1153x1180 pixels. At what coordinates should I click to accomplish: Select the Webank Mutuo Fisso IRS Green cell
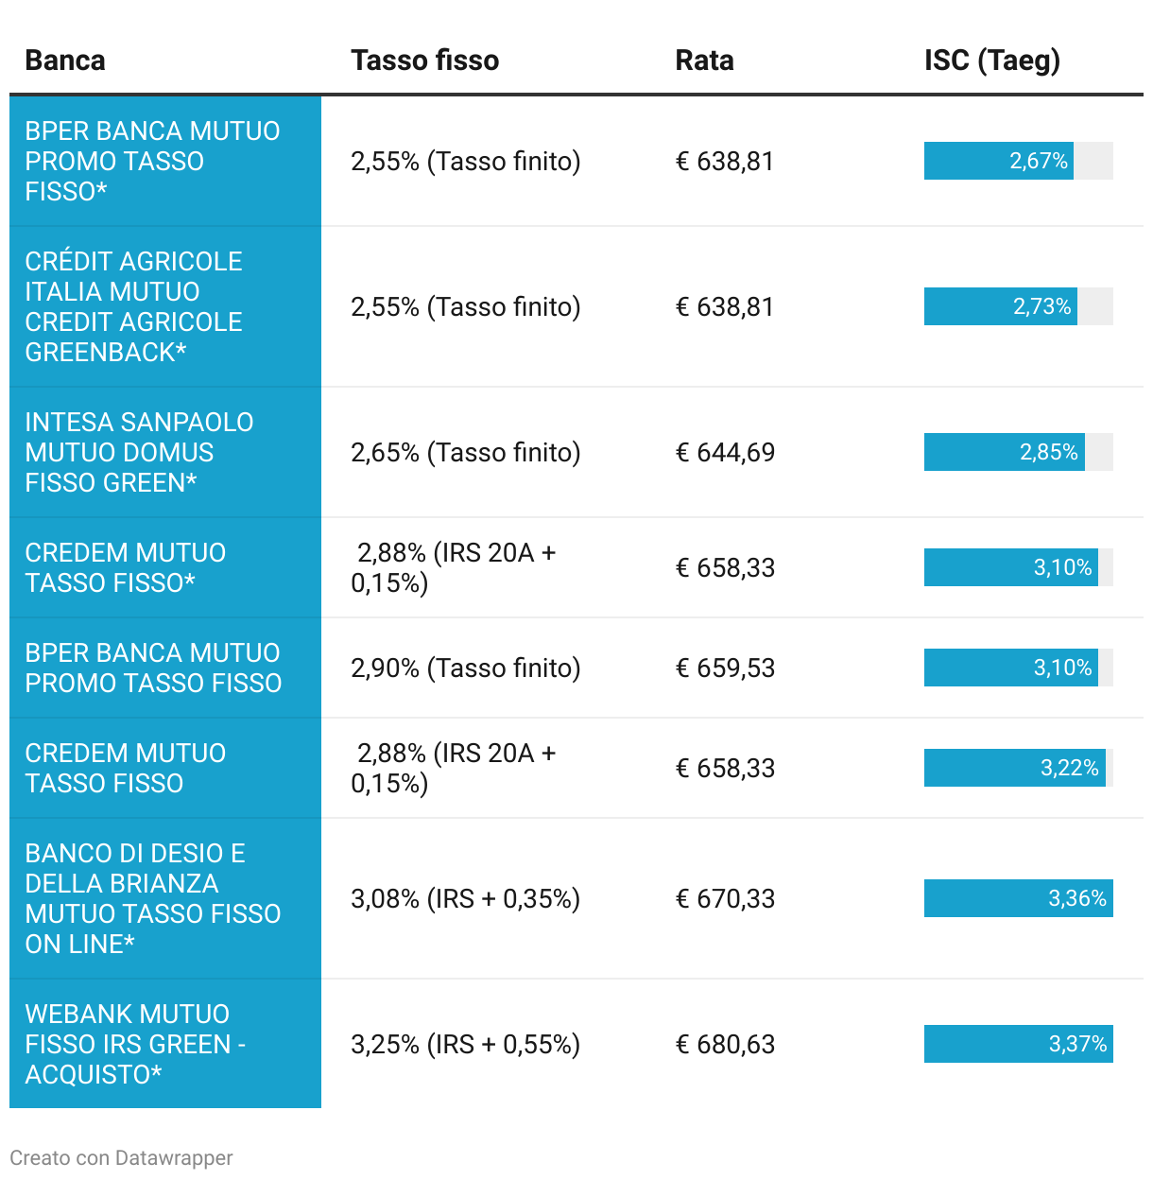(x=165, y=1044)
